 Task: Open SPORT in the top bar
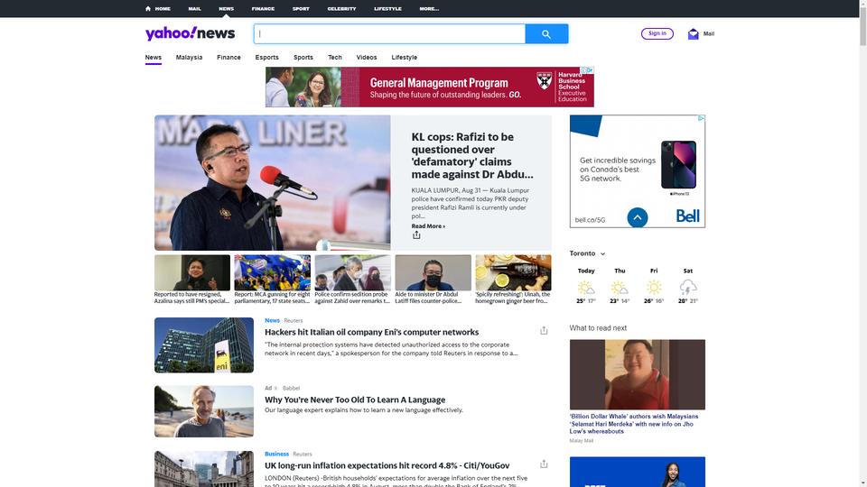(301, 9)
